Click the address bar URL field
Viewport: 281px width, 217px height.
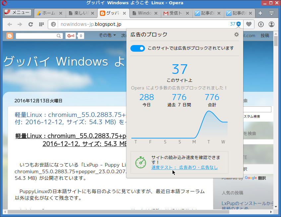(143, 24)
